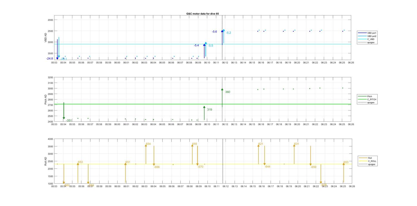This screenshot has width=417, height=206.
Task: Click the title 'G&C motor data for dive 85'
Action: tap(203, 14)
